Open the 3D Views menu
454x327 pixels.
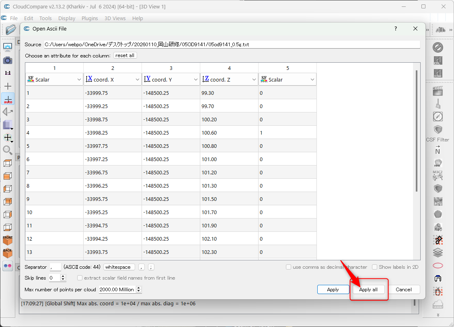pos(115,18)
